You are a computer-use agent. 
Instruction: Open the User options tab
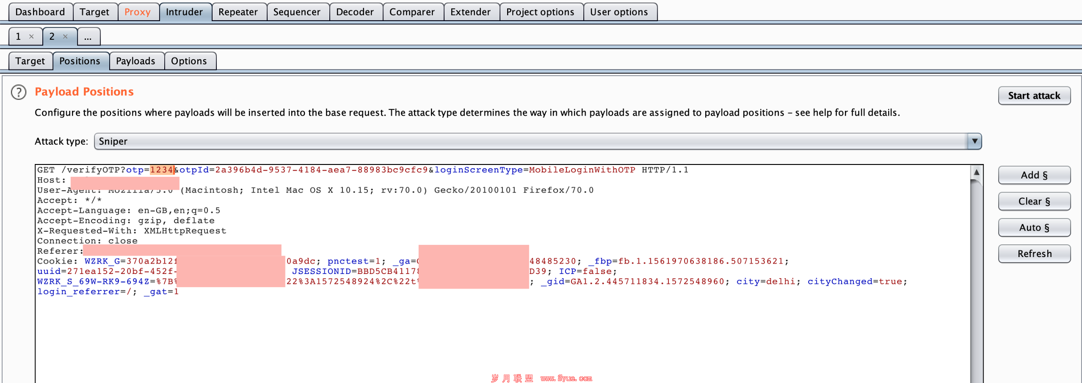[619, 12]
